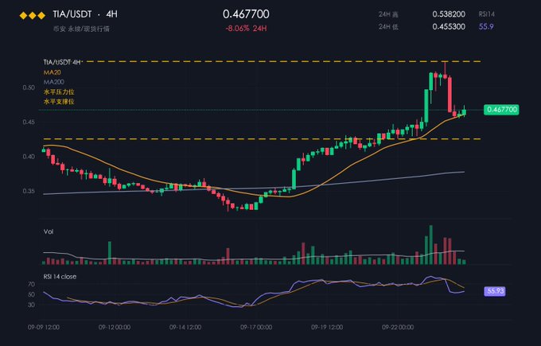Screen dimensions: 541x346
Task: Click the 09-14 12:00 time axis label
Action: pyautogui.click(x=185, y=327)
